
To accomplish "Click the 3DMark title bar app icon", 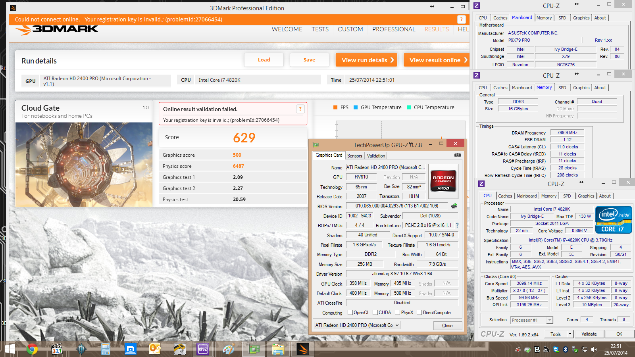I will [x=13, y=8].
